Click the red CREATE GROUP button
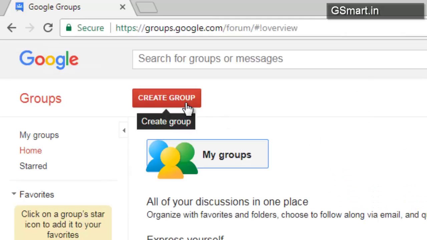Screen dimensions: 427x240 tap(166, 98)
